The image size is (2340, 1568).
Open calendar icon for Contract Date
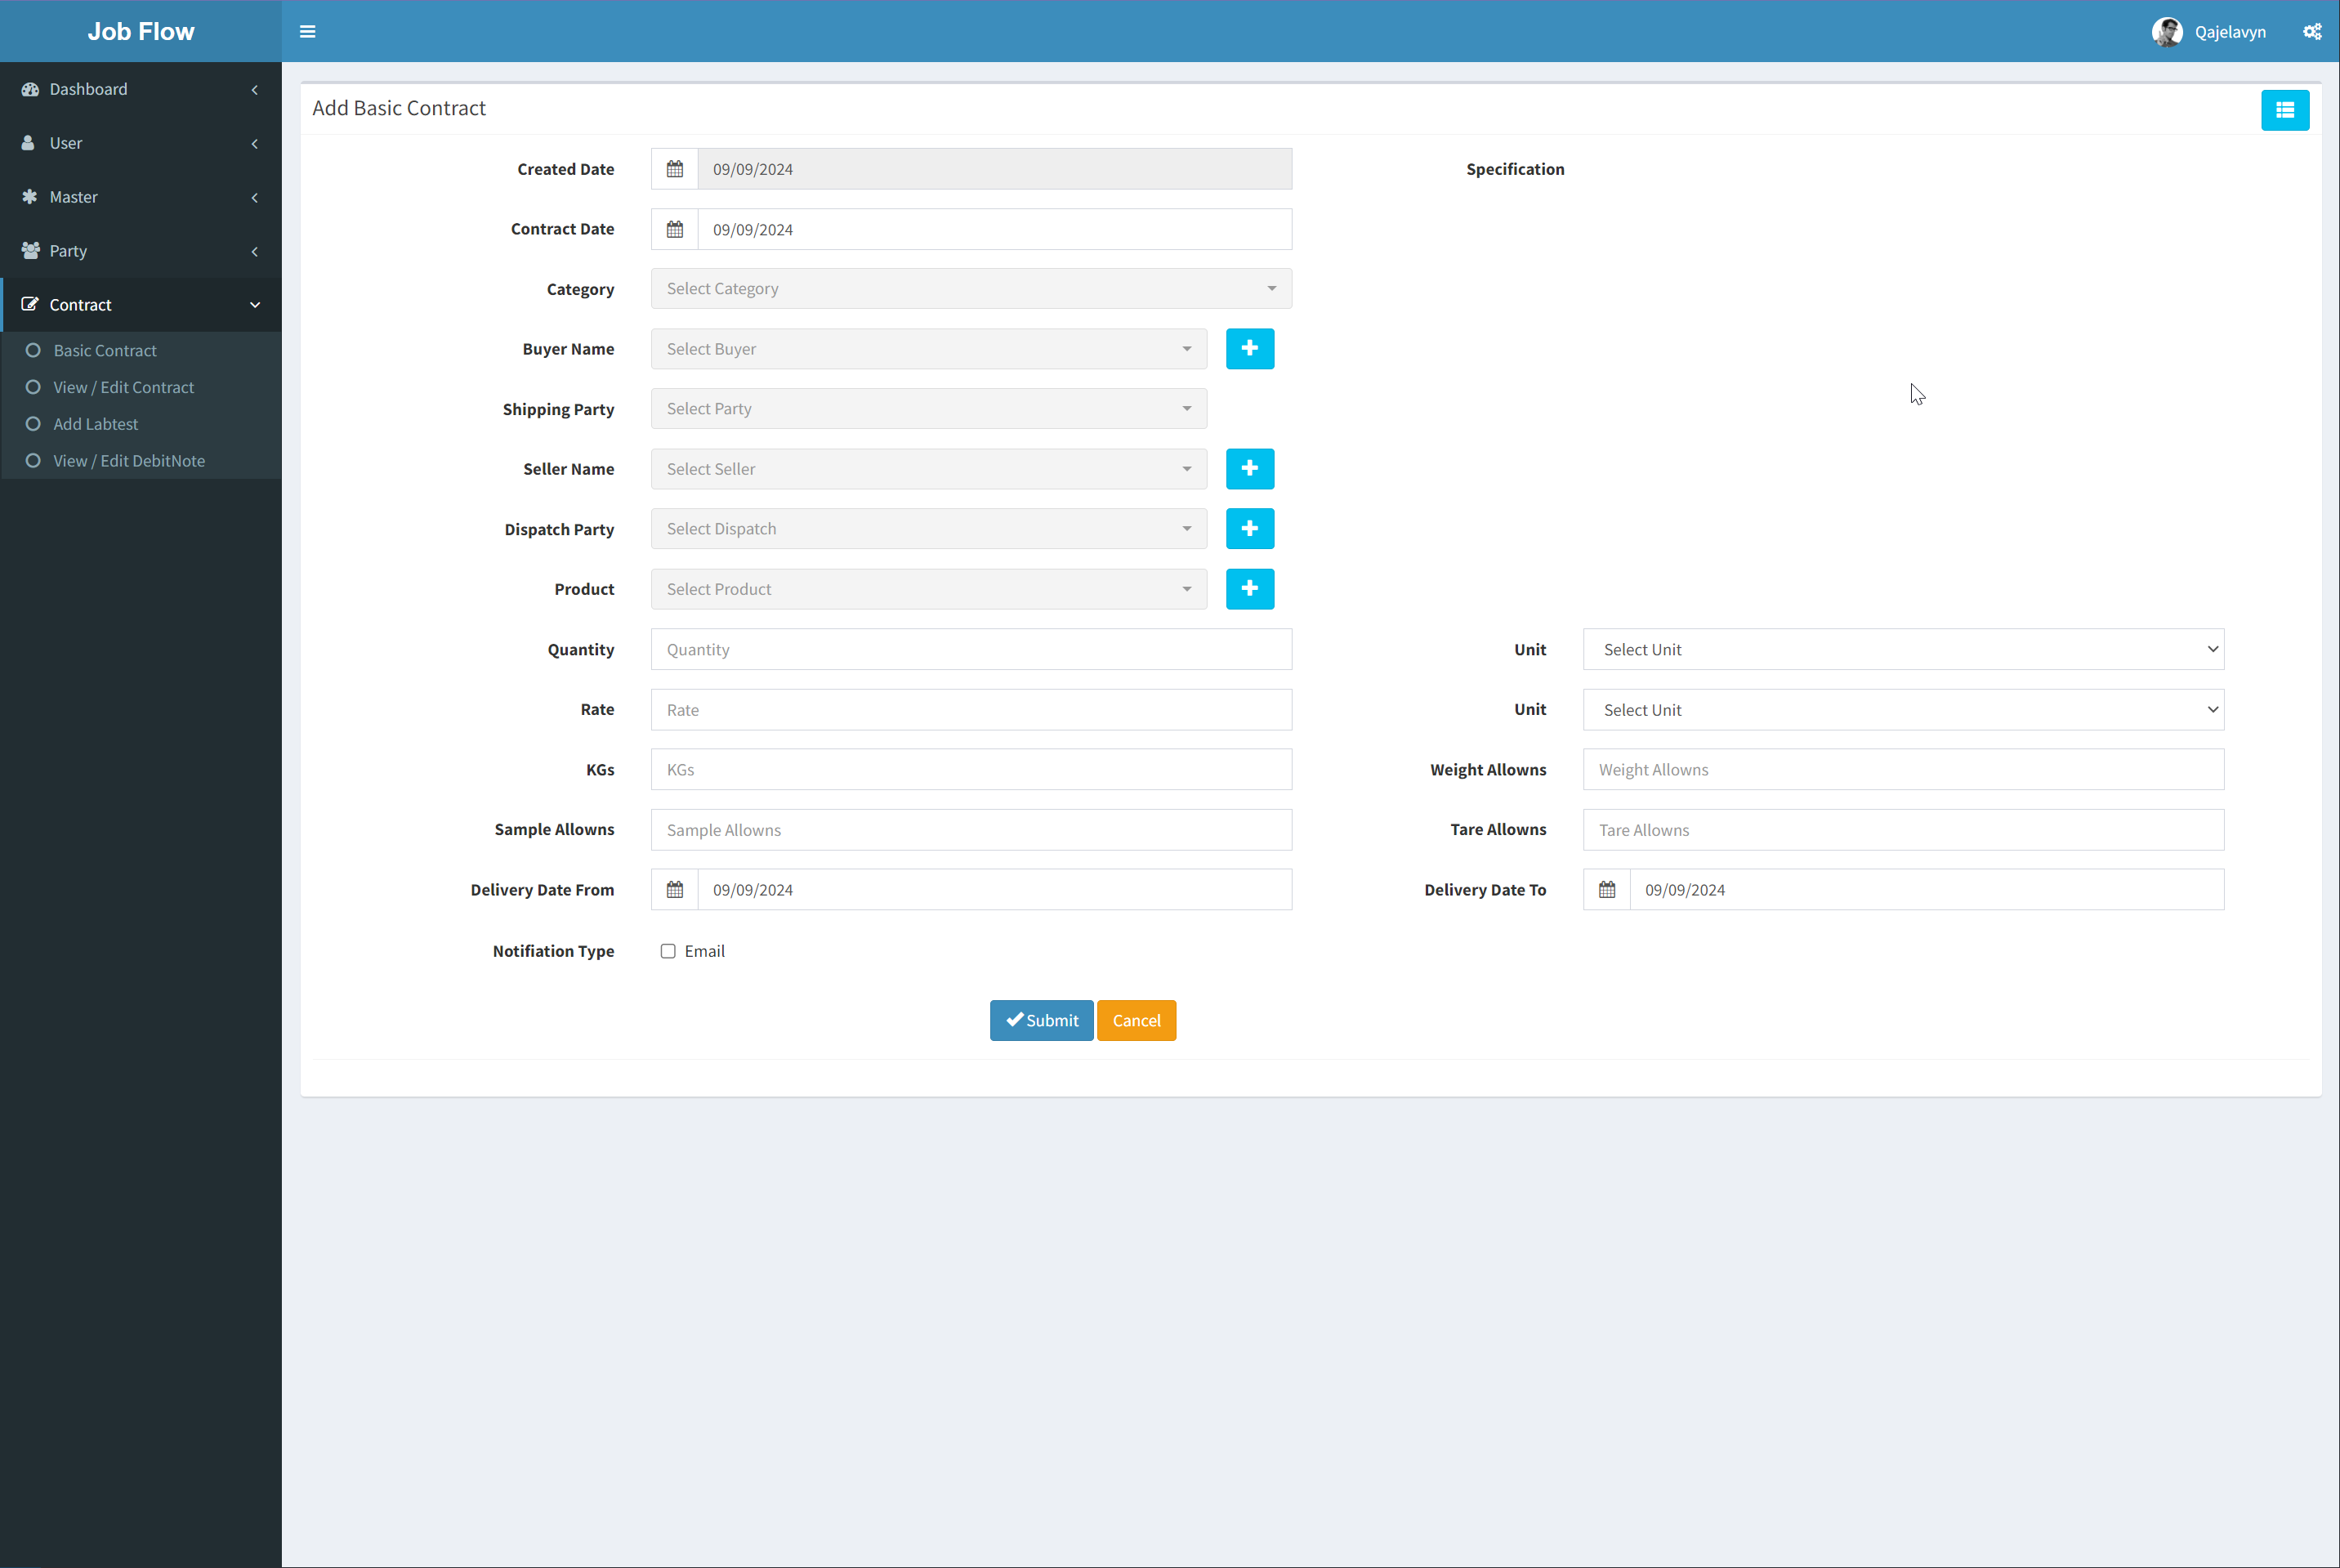(x=675, y=230)
